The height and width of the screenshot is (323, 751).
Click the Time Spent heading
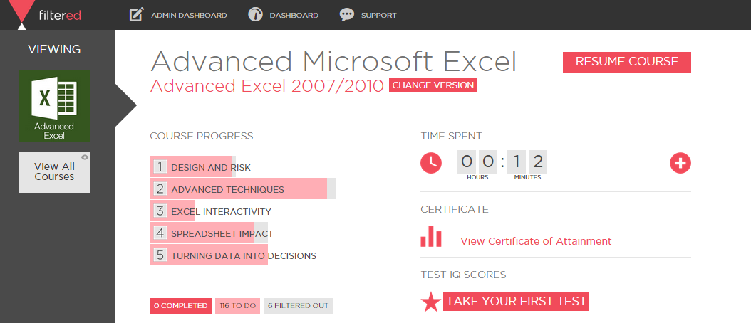pos(451,136)
